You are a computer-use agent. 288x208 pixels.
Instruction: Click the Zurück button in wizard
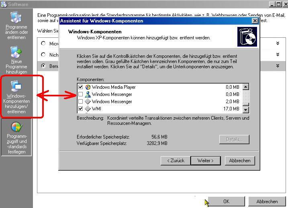[176, 161]
